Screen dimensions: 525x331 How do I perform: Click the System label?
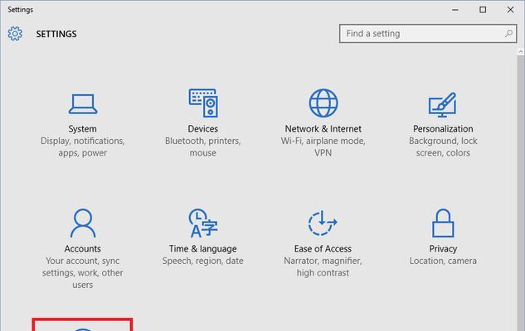(x=82, y=128)
